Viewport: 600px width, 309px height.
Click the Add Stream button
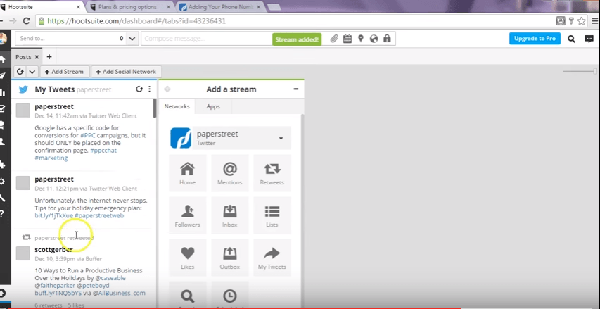[64, 72]
